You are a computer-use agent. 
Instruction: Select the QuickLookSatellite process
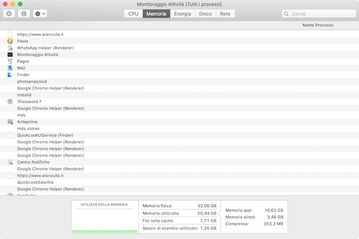click(179, 183)
